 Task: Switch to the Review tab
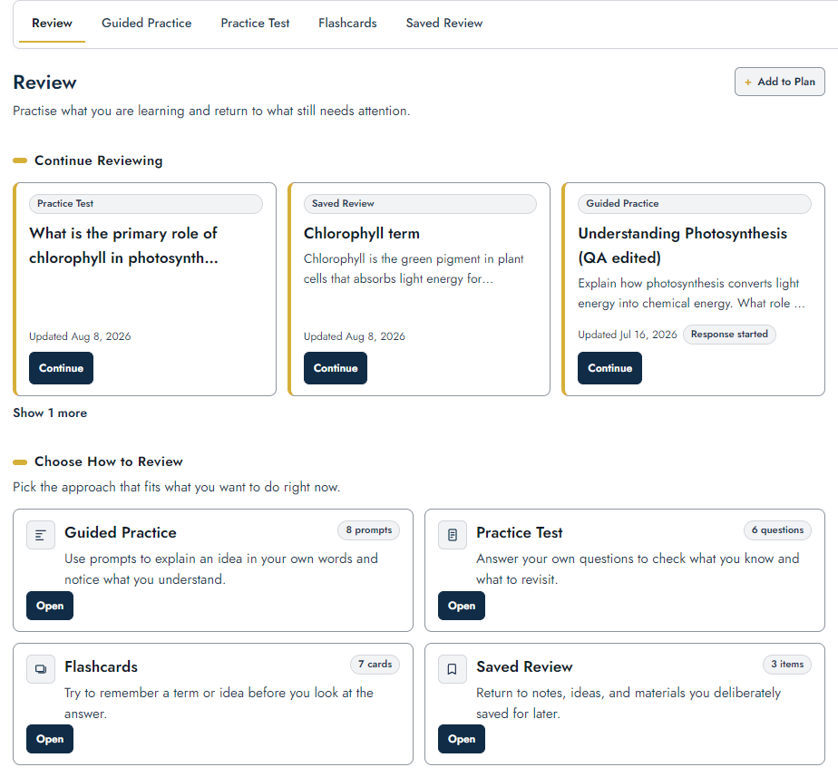coord(52,24)
